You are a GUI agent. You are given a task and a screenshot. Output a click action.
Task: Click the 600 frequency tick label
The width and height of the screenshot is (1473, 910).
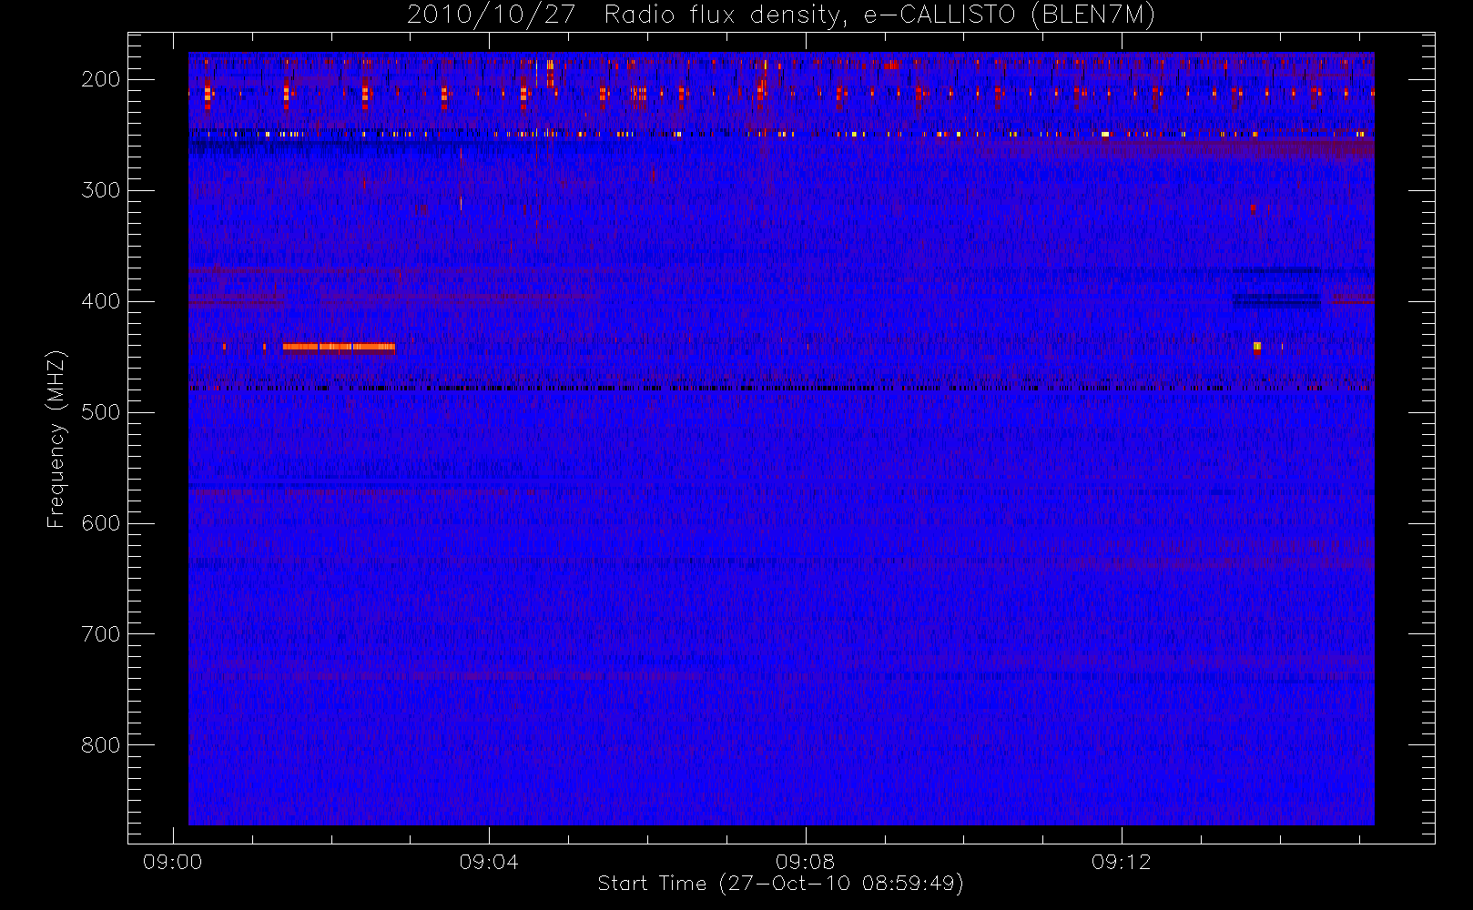point(101,523)
